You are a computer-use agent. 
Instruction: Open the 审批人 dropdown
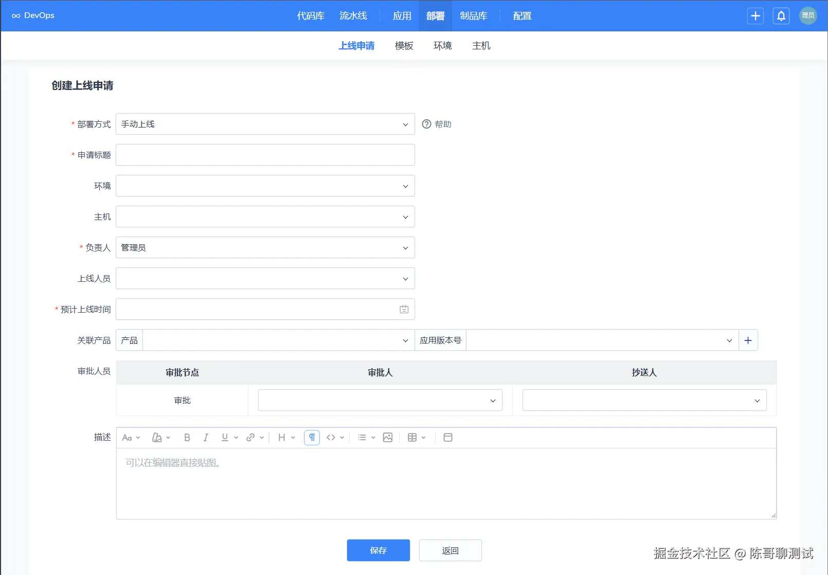(x=380, y=400)
